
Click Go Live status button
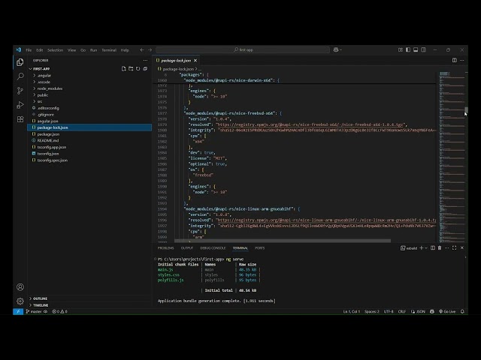447,312
